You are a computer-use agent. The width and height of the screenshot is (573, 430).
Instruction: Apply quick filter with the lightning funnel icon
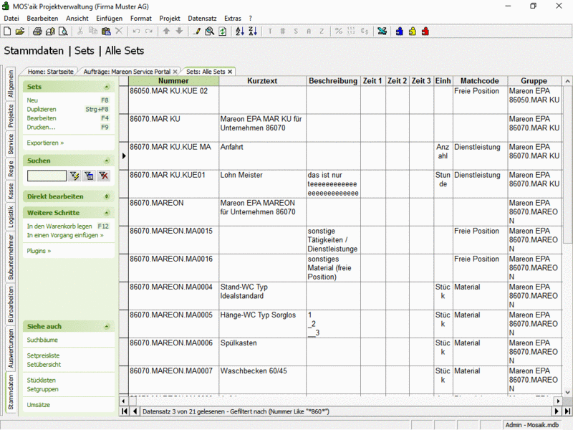pyautogui.click(x=74, y=176)
